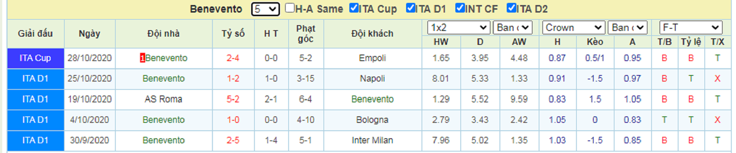Uncheck the ITA D2 filter checkbox

511,8
